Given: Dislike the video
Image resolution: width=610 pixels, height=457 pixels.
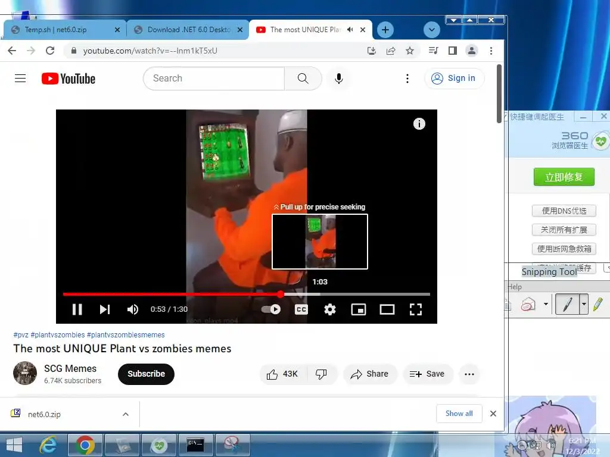Looking at the screenshot, I should click(x=321, y=374).
